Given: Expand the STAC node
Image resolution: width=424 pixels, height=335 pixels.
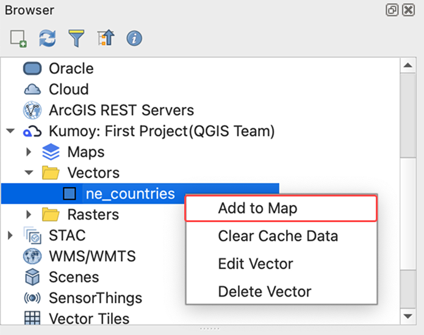Looking at the screenshot, I should 10,235.
